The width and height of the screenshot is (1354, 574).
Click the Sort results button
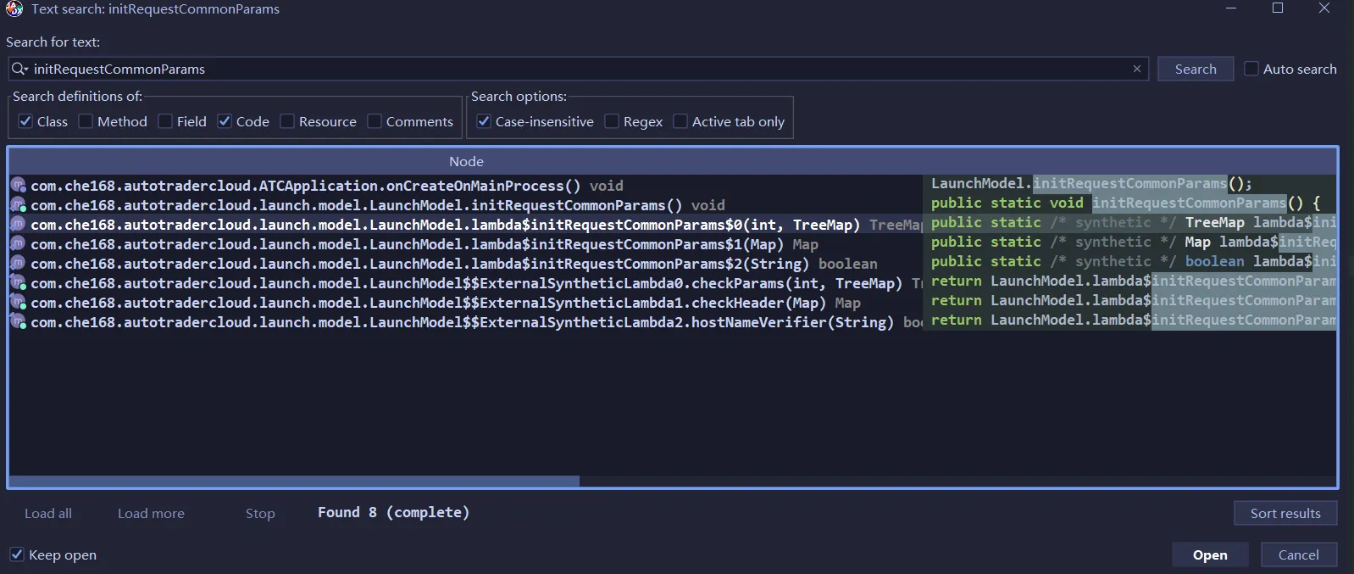[1285, 513]
